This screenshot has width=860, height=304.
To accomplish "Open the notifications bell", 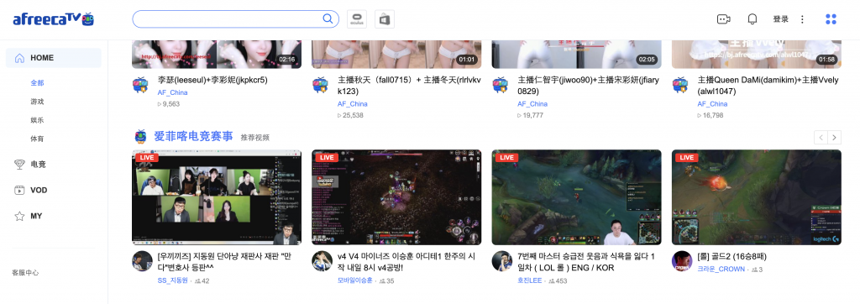I will 752,19.
